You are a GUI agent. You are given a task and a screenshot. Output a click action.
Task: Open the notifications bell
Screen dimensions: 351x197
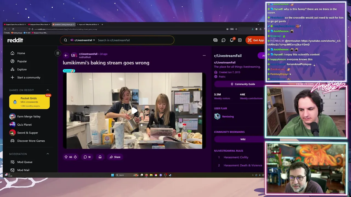point(232,40)
